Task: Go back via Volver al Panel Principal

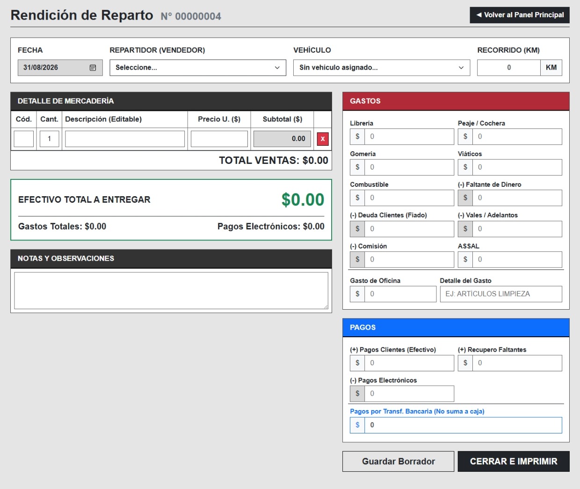Action: point(520,15)
